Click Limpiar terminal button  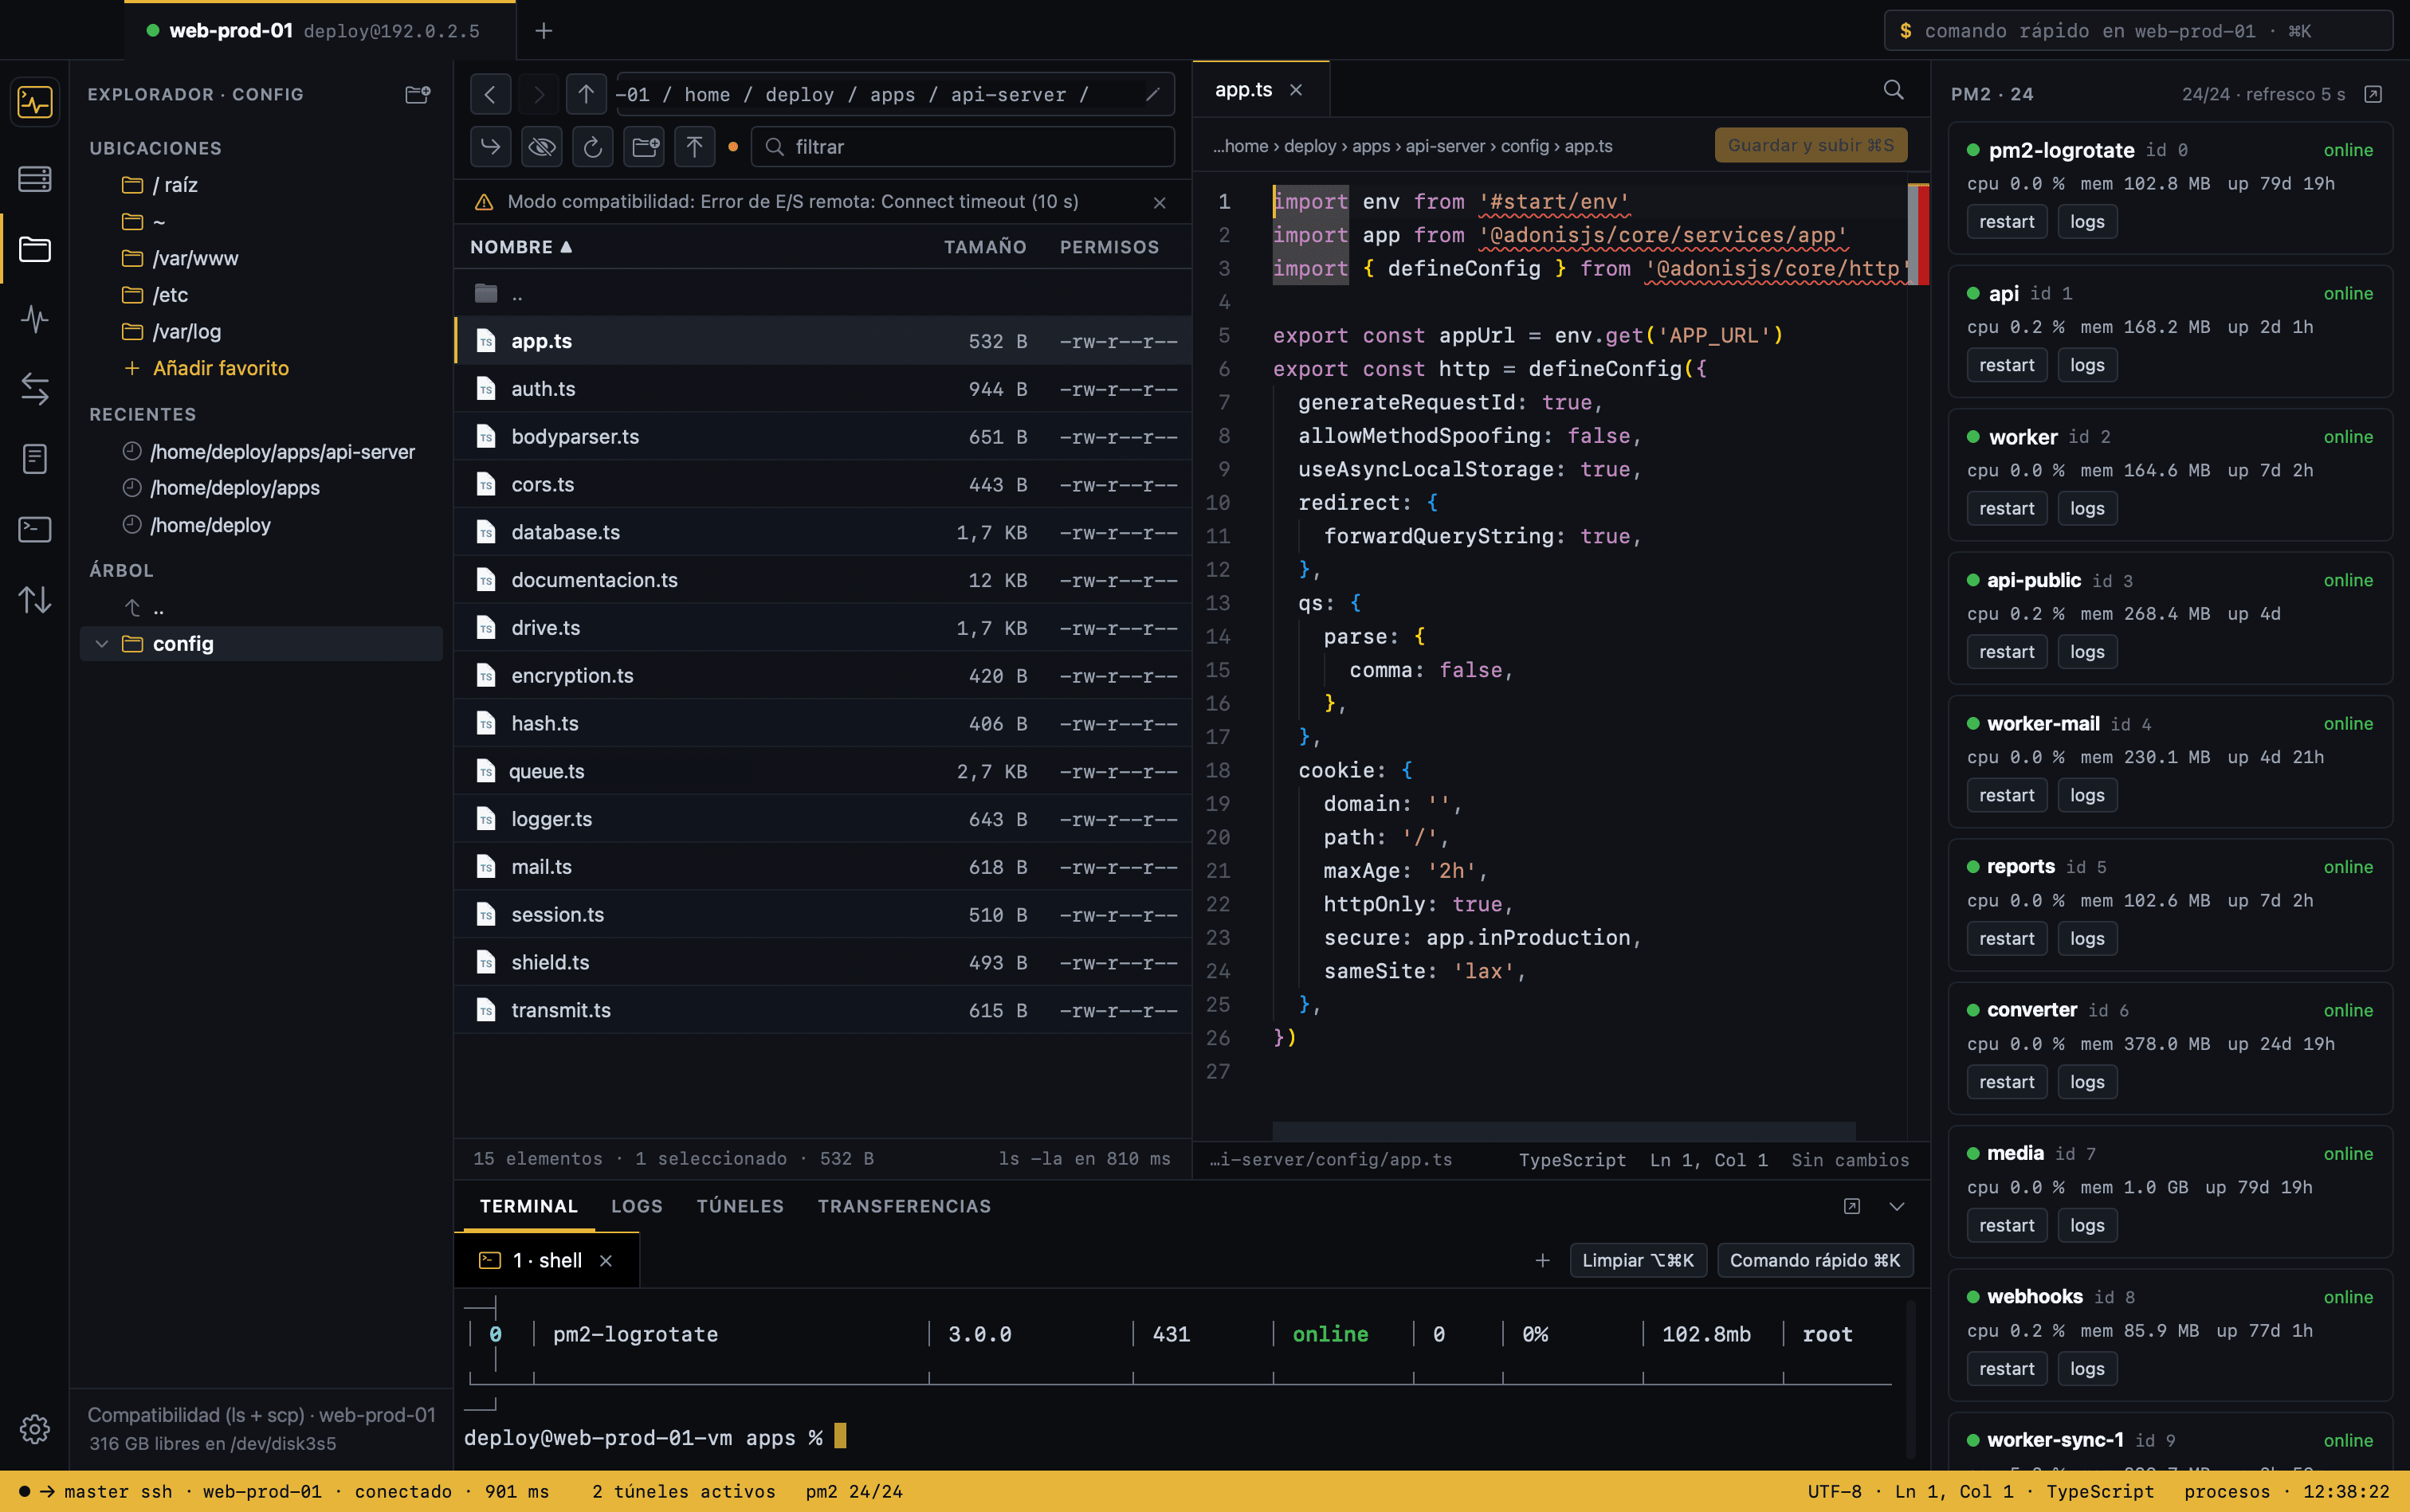(1638, 1260)
